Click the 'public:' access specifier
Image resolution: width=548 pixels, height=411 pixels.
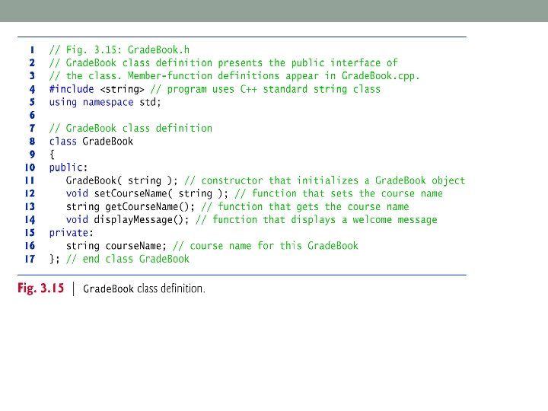click(x=68, y=167)
